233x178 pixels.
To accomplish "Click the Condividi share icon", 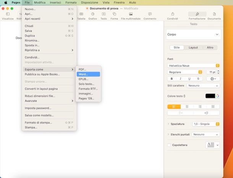I will tap(173, 14).
